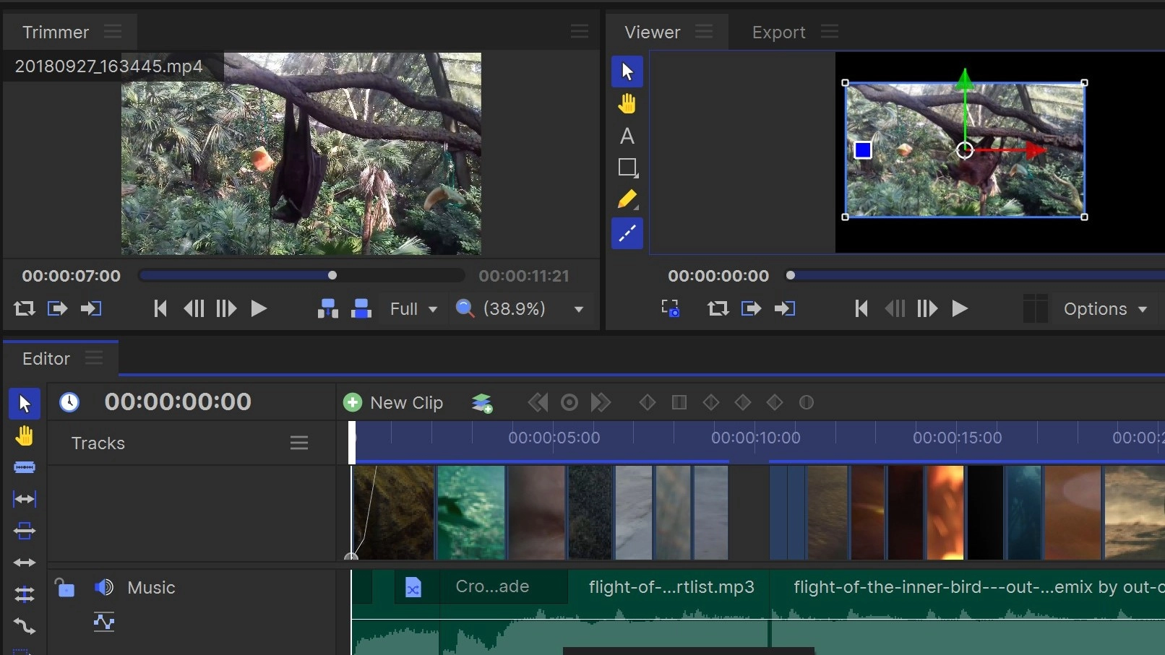Click the circle keyframe icon in Editor toolbar
This screenshot has width=1165, height=655.
pyautogui.click(x=807, y=402)
